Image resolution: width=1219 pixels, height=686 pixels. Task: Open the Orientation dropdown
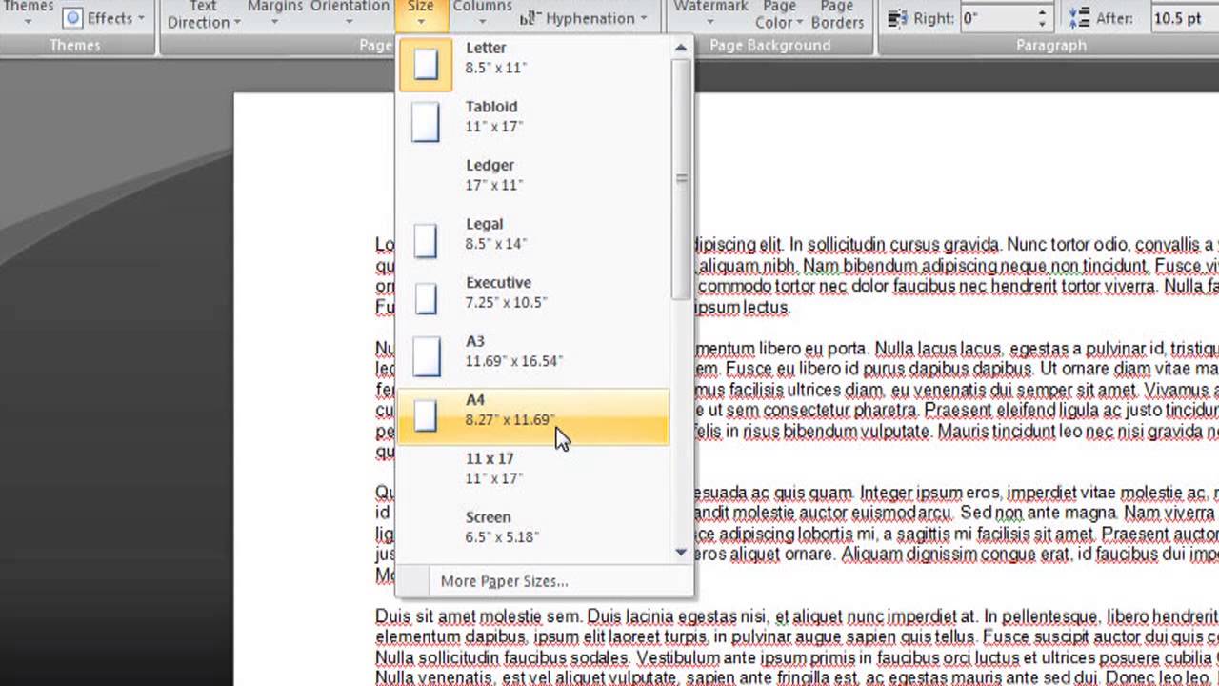click(350, 11)
